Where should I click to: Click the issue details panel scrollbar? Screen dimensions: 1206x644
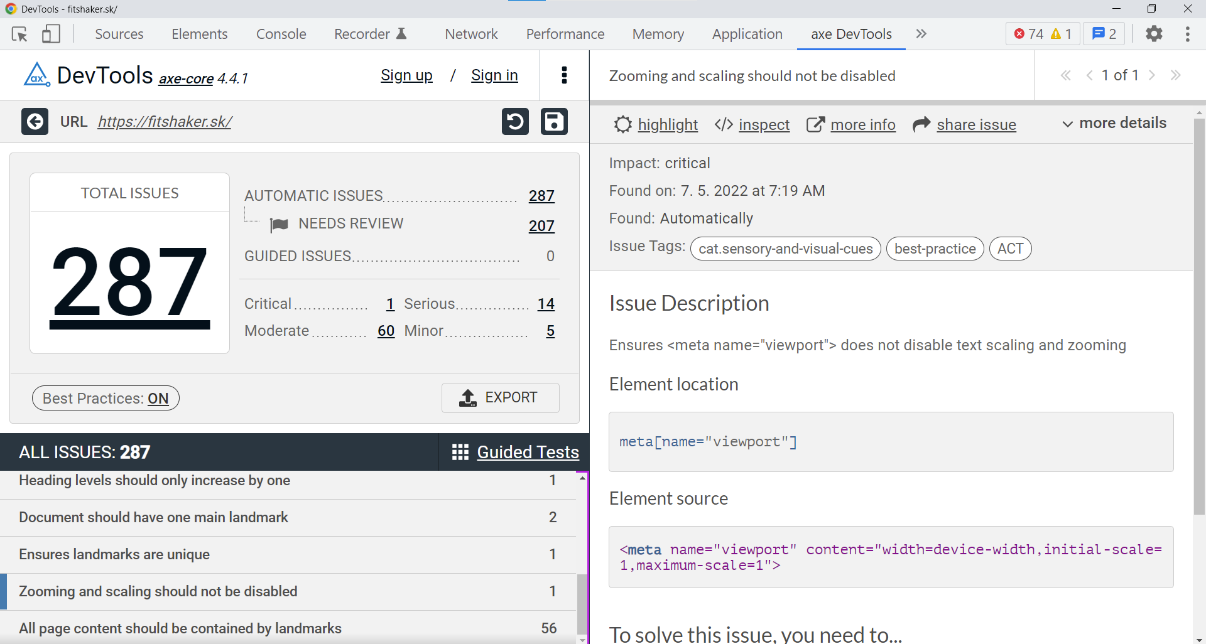pyautogui.click(x=1199, y=314)
